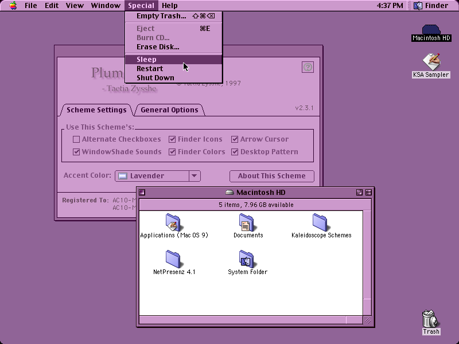Click the disk proxy icon in Macintosh HD title bar
Screen dimensions: 459x344
229,192
